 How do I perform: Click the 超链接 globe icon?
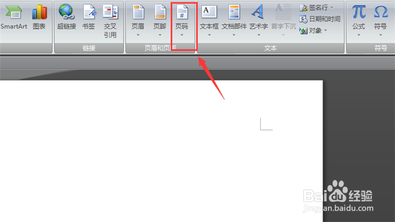click(66, 12)
